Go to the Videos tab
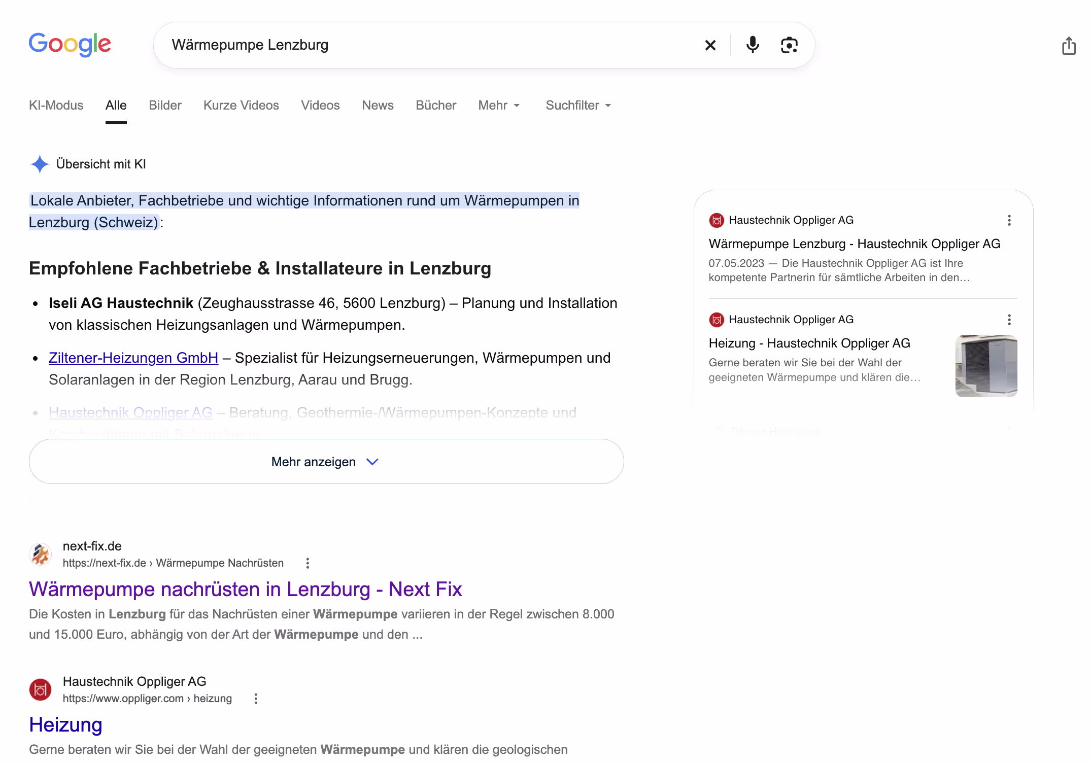Image resolution: width=1091 pixels, height=763 pixels. (x=320, y=105)
